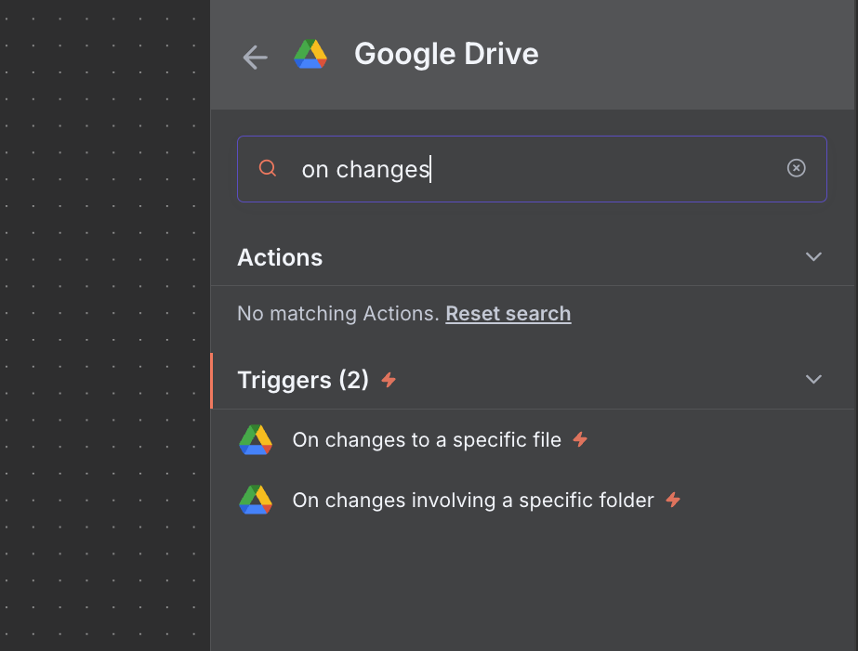Collapse the Triggers section with its chevron
The width and height of the screenshot is (858, 651).
pyautogui.click(x=813, y=380)
